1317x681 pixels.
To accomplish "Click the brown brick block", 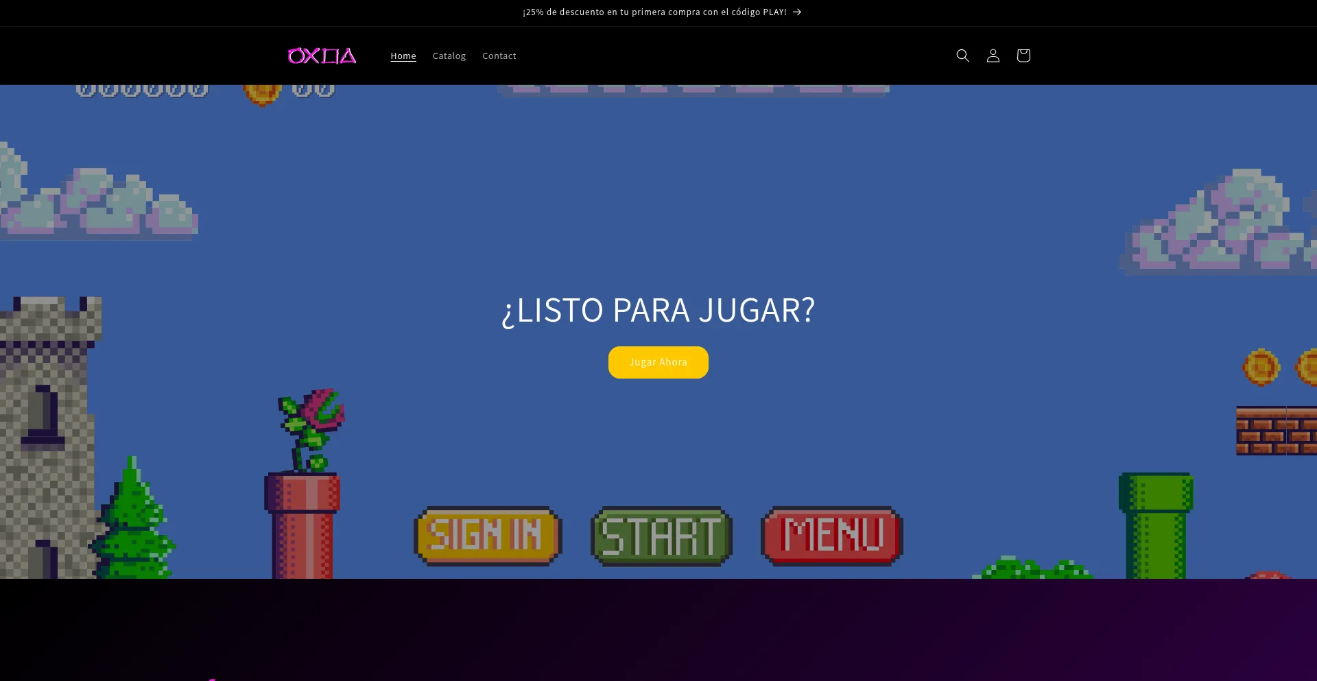I will click(1276, 431).
